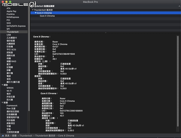Open 儲存裝置 in the sidebar
This screenshot has height=138, width=181.
coord(11,41)
